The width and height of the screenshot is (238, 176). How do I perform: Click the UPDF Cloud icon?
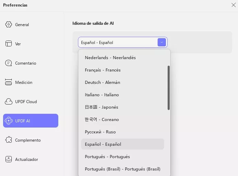9,101
